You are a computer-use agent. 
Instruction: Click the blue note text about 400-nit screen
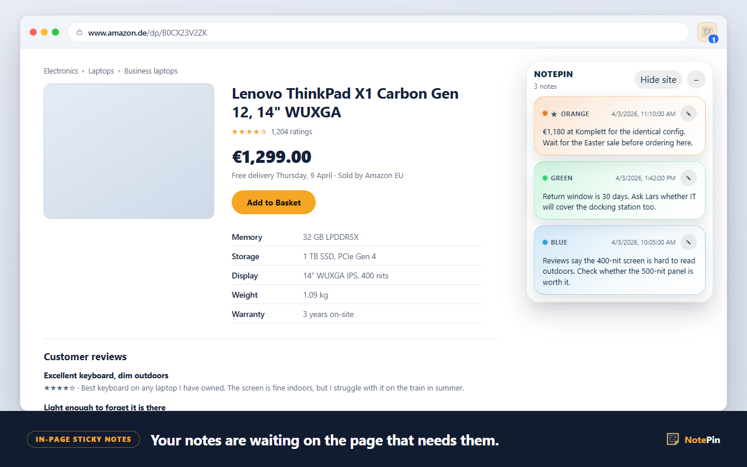(x=618, y=271)
